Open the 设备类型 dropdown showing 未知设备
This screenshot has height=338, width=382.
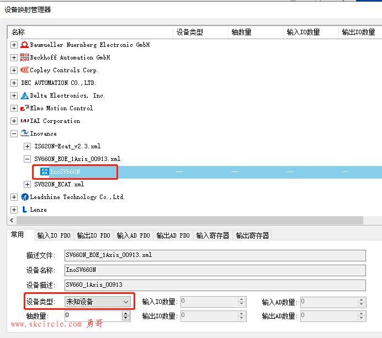(98, 302)
